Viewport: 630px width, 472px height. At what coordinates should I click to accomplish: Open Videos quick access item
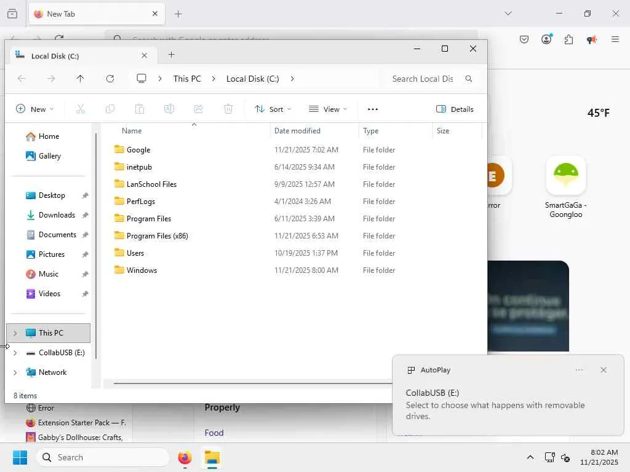tap(48, 294)
